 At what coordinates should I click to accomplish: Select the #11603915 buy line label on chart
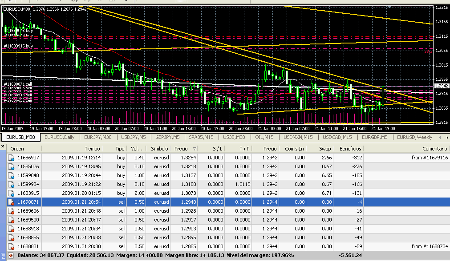(19, 46)
